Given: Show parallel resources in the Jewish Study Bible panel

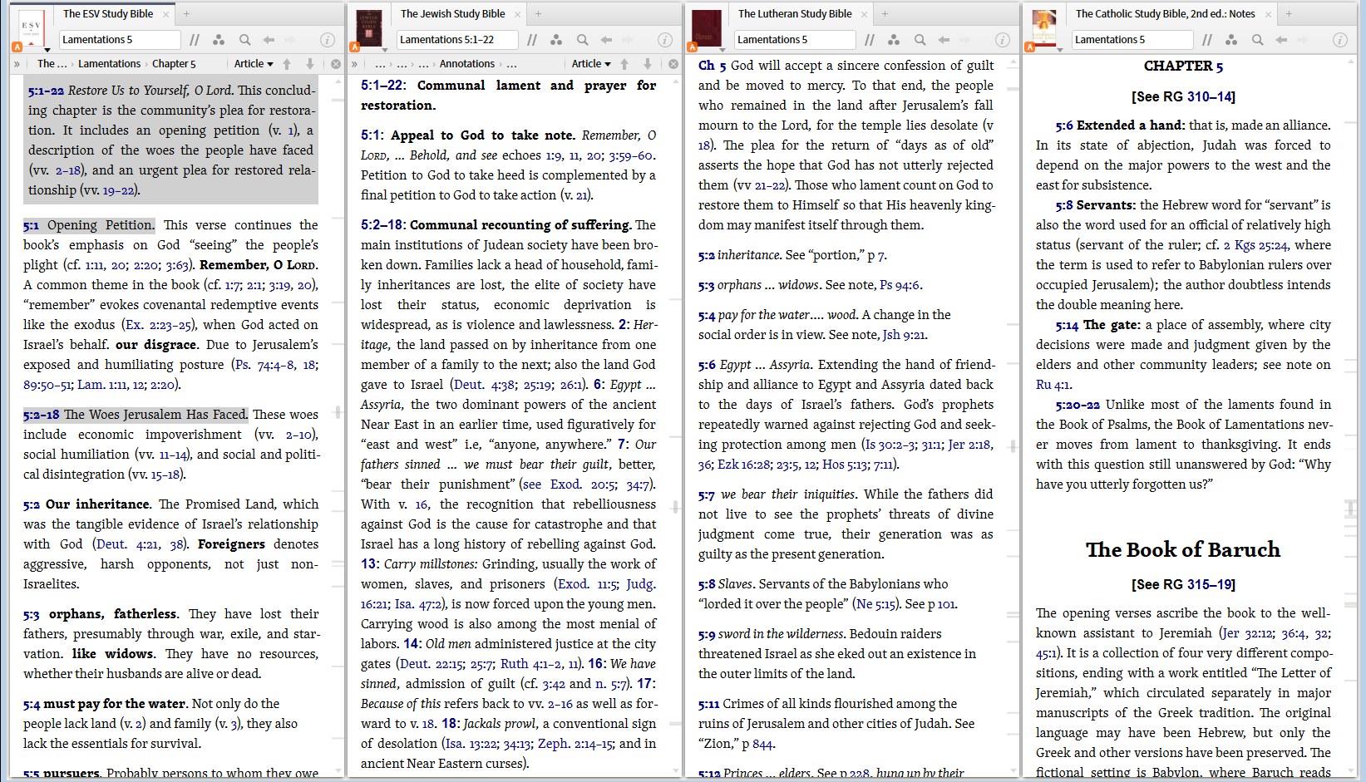Looking at the screenshot, I should click(532, 40).
